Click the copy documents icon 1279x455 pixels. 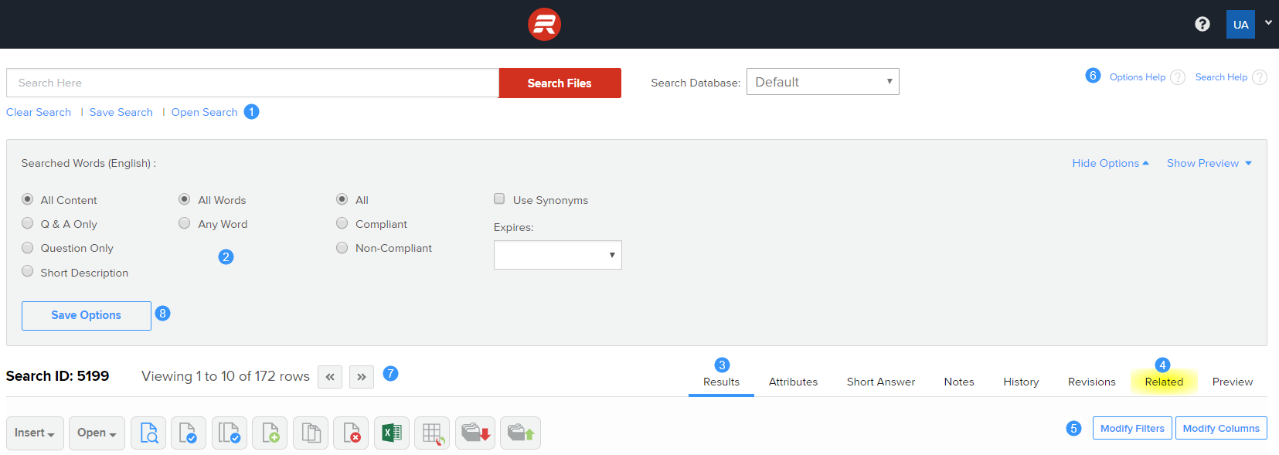[311, 433]
